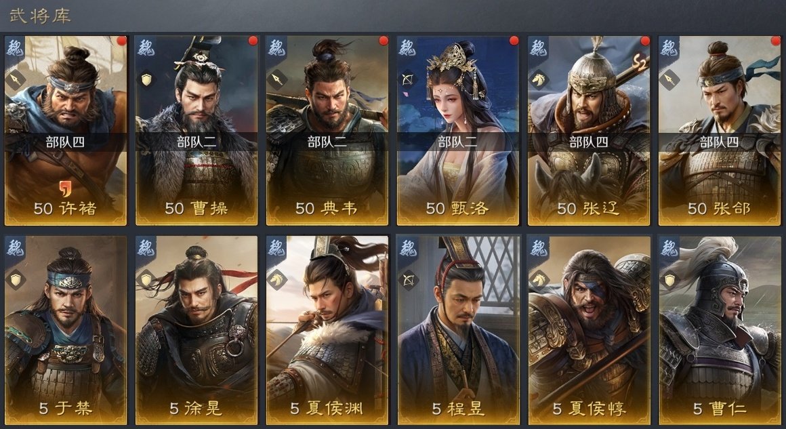This screenshot has height=429, width=786.
Task: Click the shield troop icon on 曹操 card
Action: pos(146,79)
